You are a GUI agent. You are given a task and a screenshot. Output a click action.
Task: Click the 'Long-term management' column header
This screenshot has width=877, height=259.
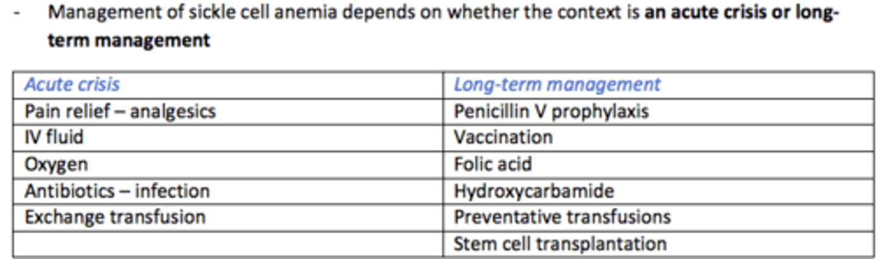coord(557,85)
